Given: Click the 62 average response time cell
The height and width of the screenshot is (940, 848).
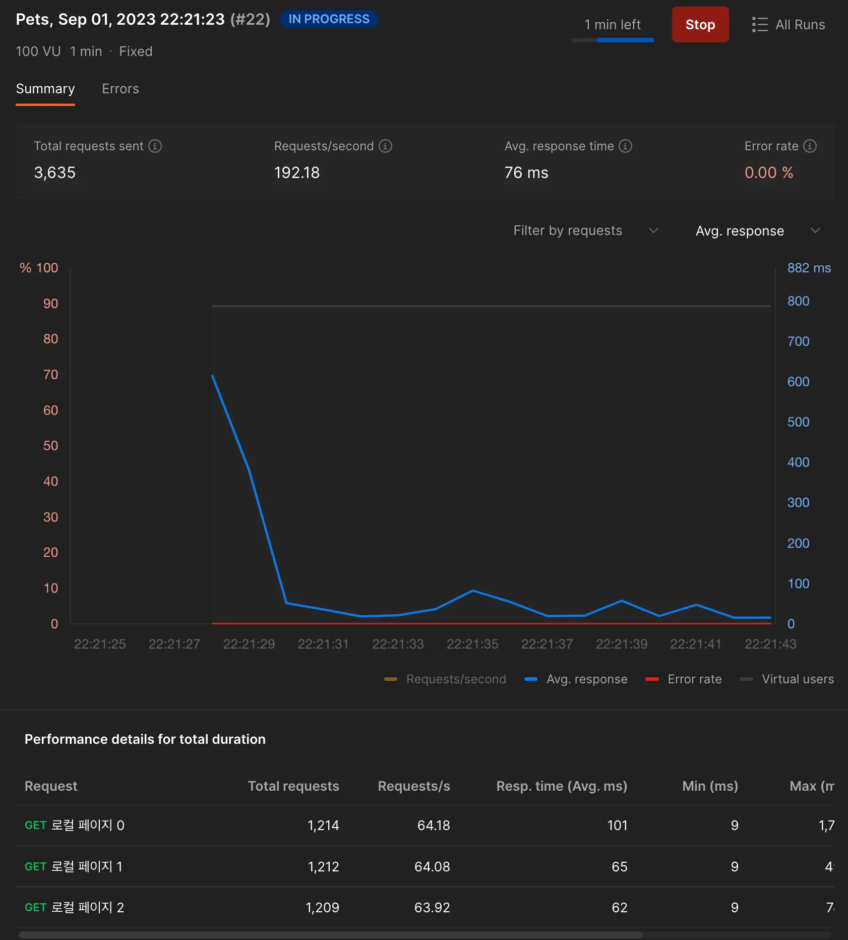Looking at the screenshot, I should pos(620,908).
